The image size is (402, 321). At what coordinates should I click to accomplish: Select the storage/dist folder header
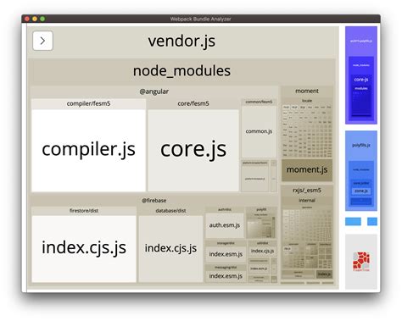pos(226,243)
